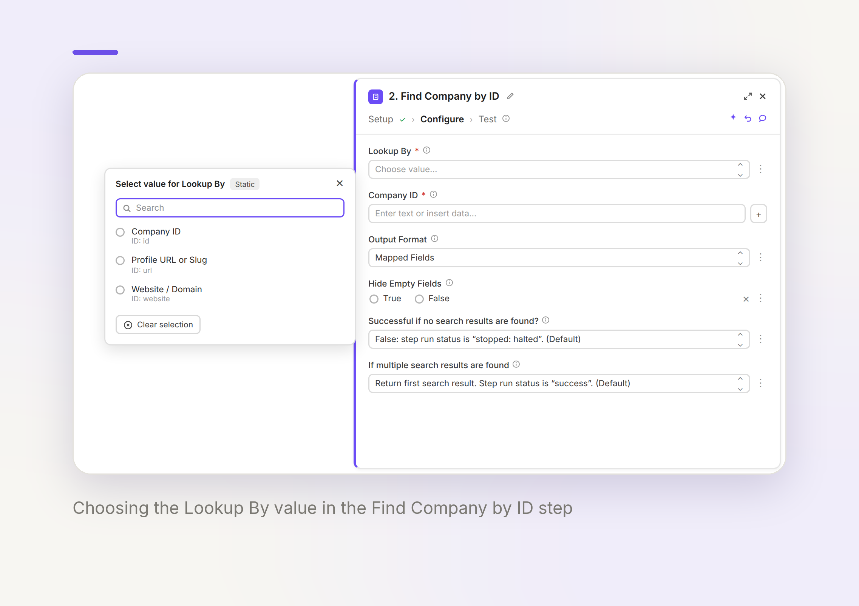
Task: Click the undo arrow icon
Action: pos(748,119)
